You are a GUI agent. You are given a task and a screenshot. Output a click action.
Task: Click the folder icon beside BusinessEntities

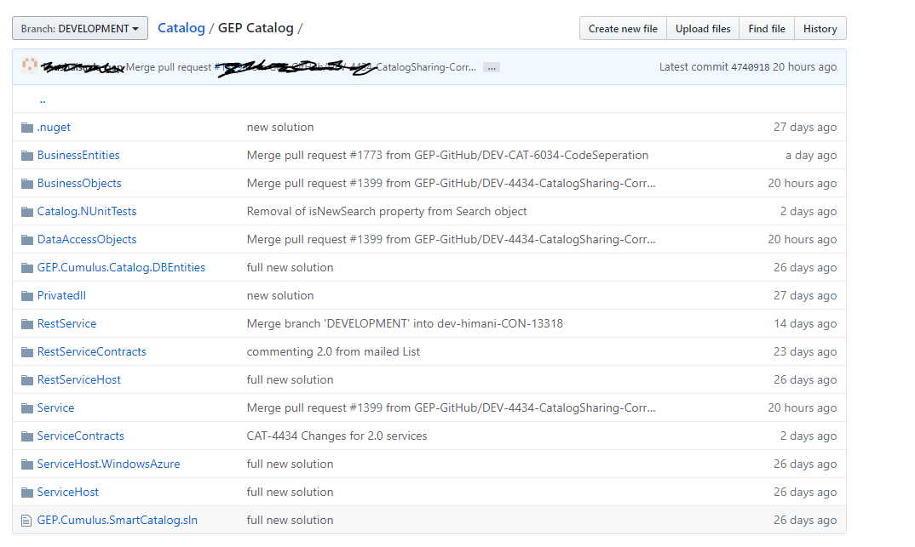pos(27,156)
